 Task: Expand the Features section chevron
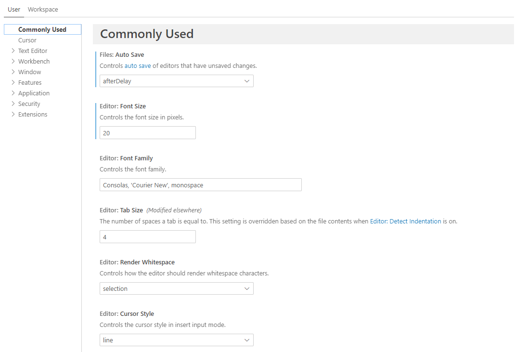(x=13, y=82)
